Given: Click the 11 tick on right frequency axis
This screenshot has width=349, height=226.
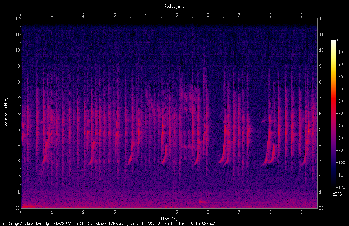Looking at the screenshot, I should coord(321,34).
